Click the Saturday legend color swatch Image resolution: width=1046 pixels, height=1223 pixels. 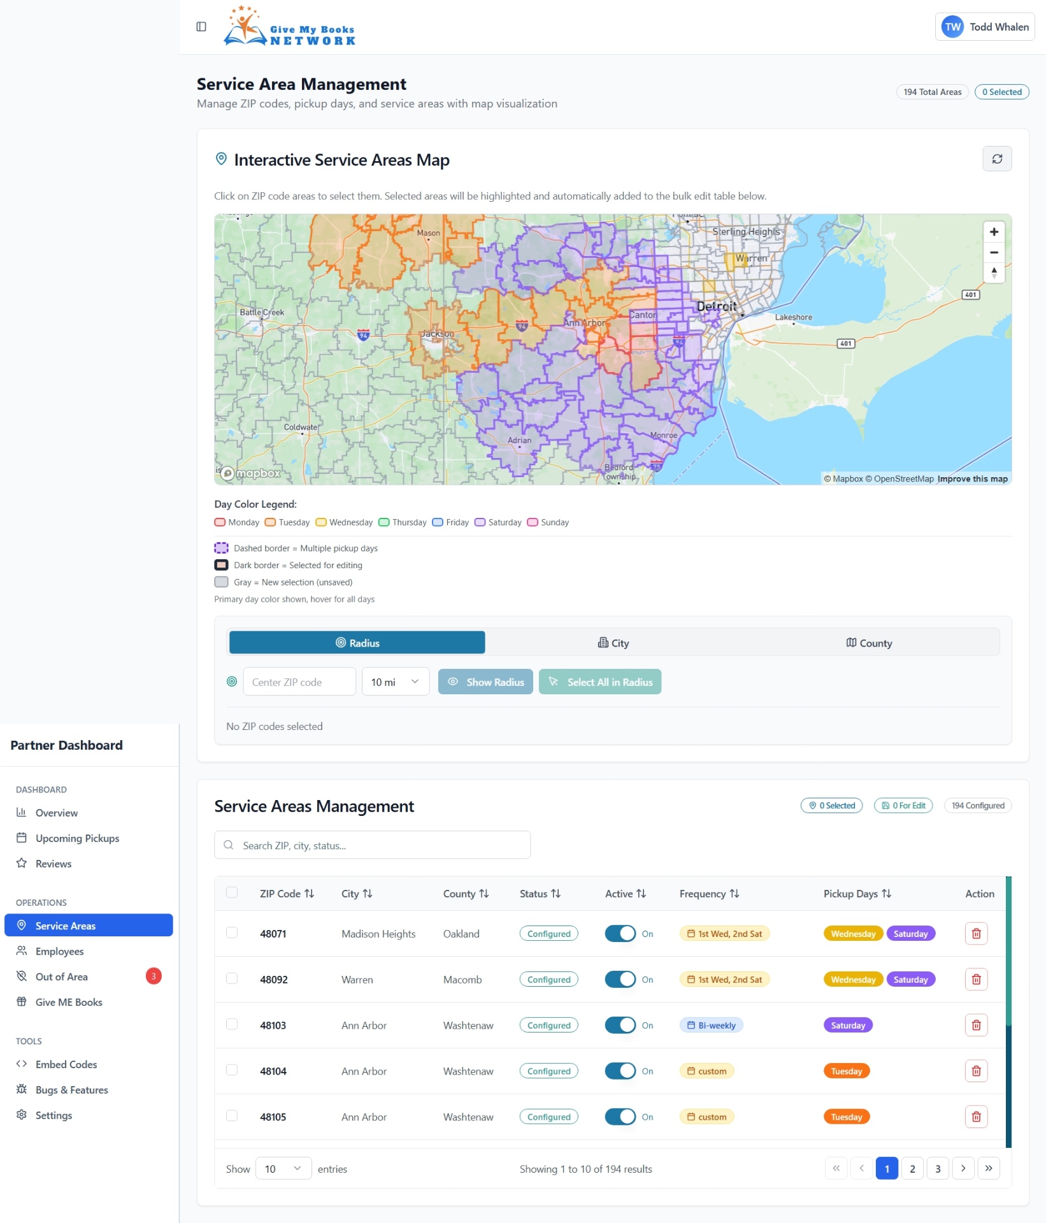point(479,522)
